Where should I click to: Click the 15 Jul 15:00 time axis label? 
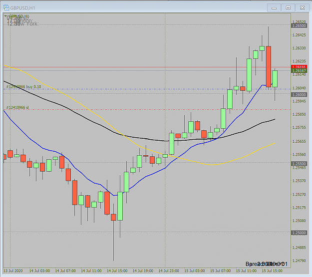tap(272, 271)
